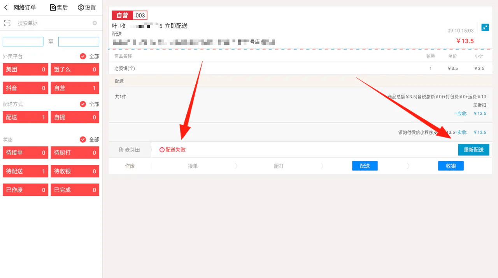Viewport: 498px width, 278px height.
Task: Select the 配送 delivery method filter
Action: (x=25, y=117)
